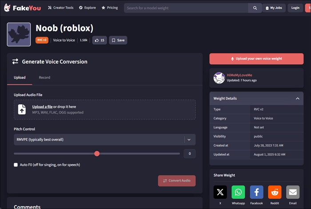Screen dimensions: 311x209
Task: Click the Login button
Action: (295, 8)
